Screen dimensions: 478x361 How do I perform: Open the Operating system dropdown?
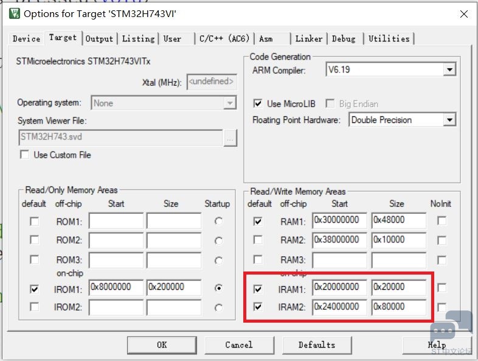[x=229, y=103]
